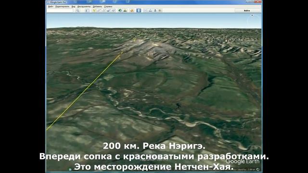308x173 pixels.
Task: Click the Email envelope icon
Action: pos(145,11)
